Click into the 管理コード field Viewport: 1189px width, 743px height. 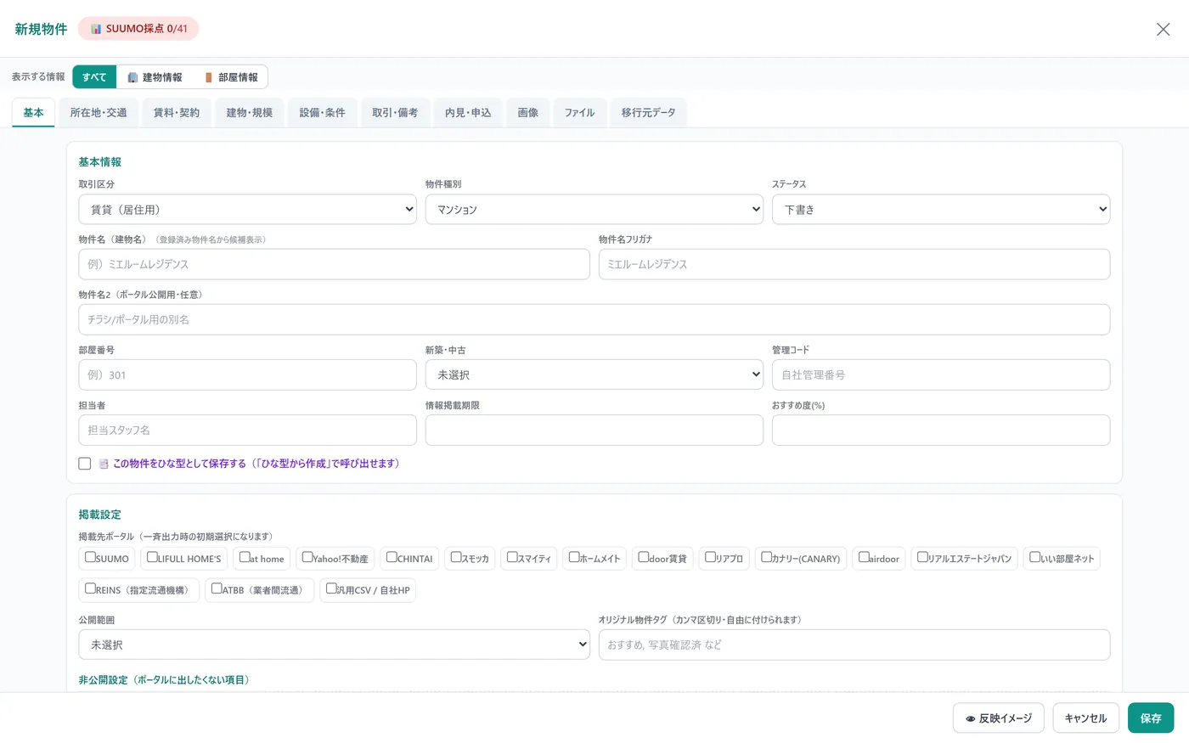coord(941,374)
